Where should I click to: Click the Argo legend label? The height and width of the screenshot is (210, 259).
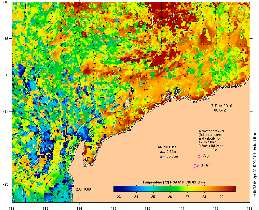(x=207, y=156)
